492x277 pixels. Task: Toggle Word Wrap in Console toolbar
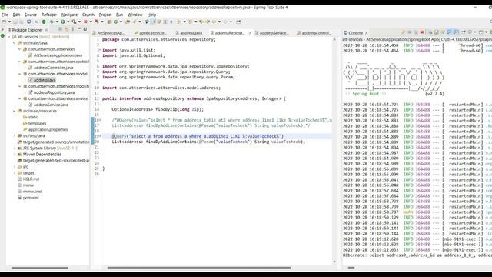(442, 32)
